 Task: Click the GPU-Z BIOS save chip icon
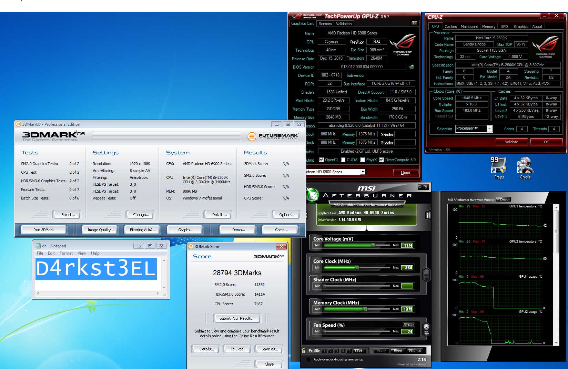pyautogui.click(x=412, y=67)
